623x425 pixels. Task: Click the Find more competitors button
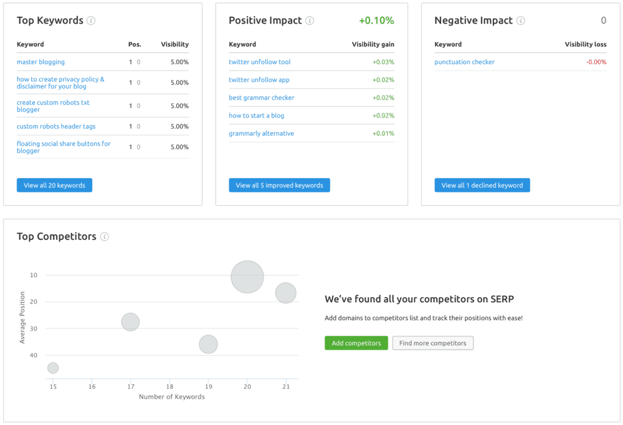pyautogui.click(x=432, y=343)
